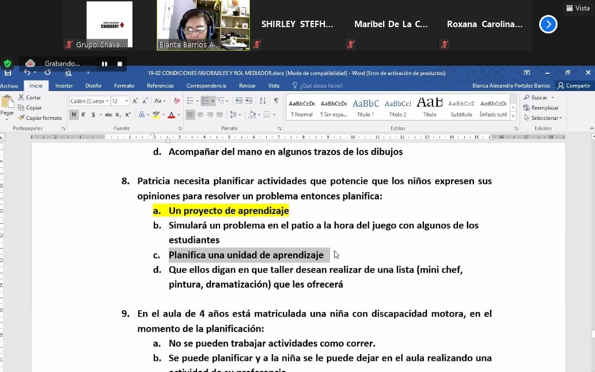Toggle superscript x² formatting

[128, 114]
